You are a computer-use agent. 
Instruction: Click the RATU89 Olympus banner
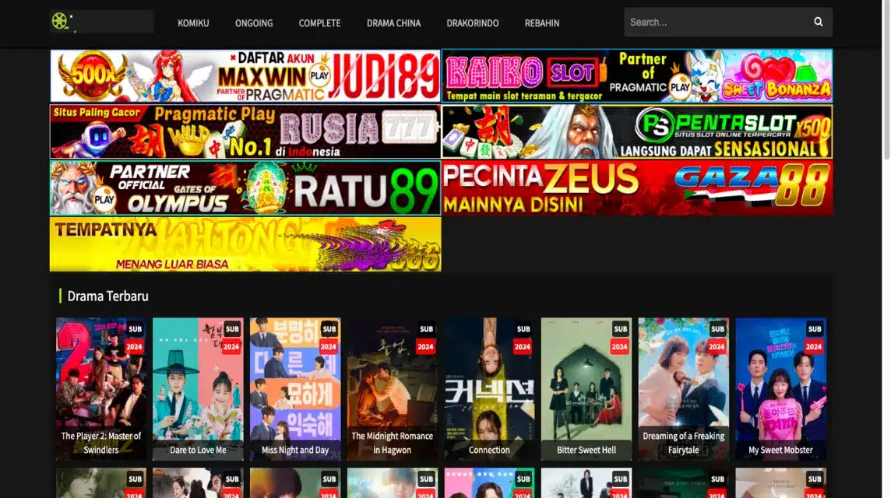pyautogui.click(x=245, y=188)
